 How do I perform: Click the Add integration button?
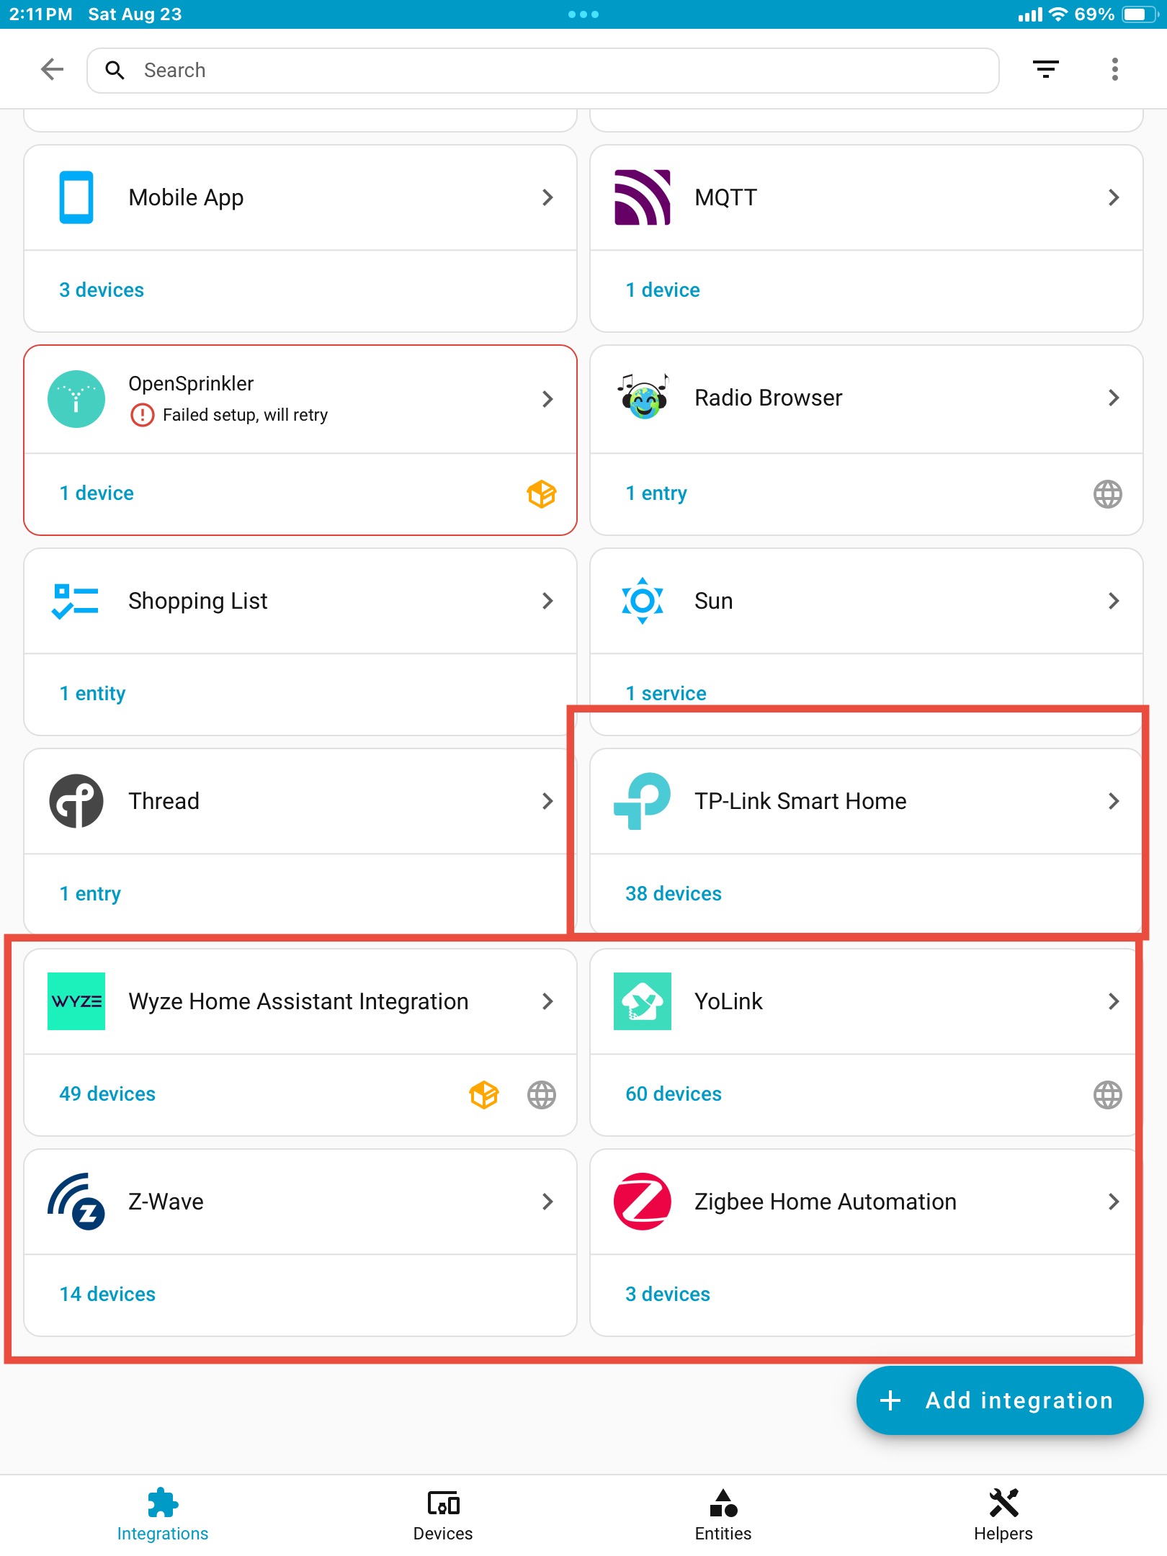point(1000,1400)
